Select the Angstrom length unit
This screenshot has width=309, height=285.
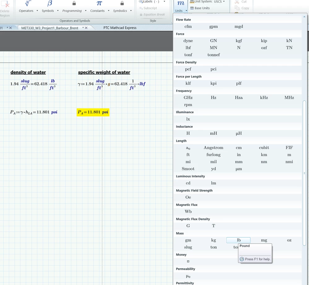tap(213, 148)
